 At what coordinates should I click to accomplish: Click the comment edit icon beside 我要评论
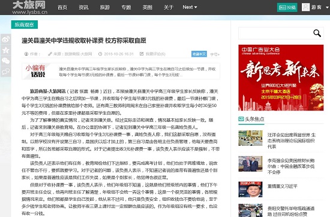coord(142,54)
